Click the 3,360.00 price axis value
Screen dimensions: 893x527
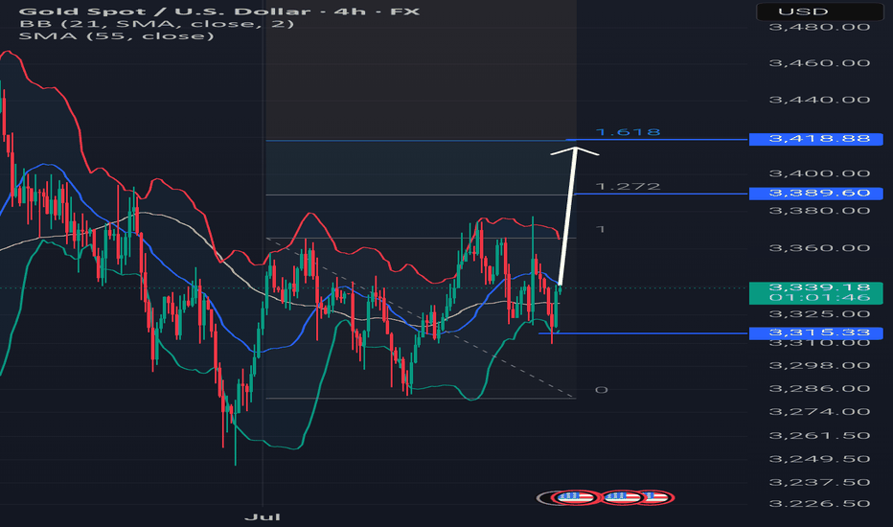click(819, 248)
